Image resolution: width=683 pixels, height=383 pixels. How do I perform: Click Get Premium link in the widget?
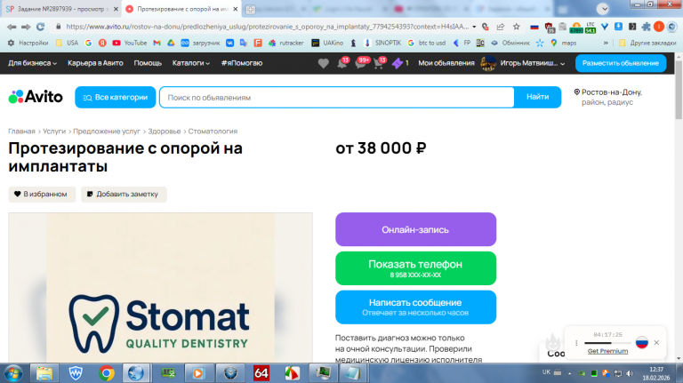click(x=607, y=351)
